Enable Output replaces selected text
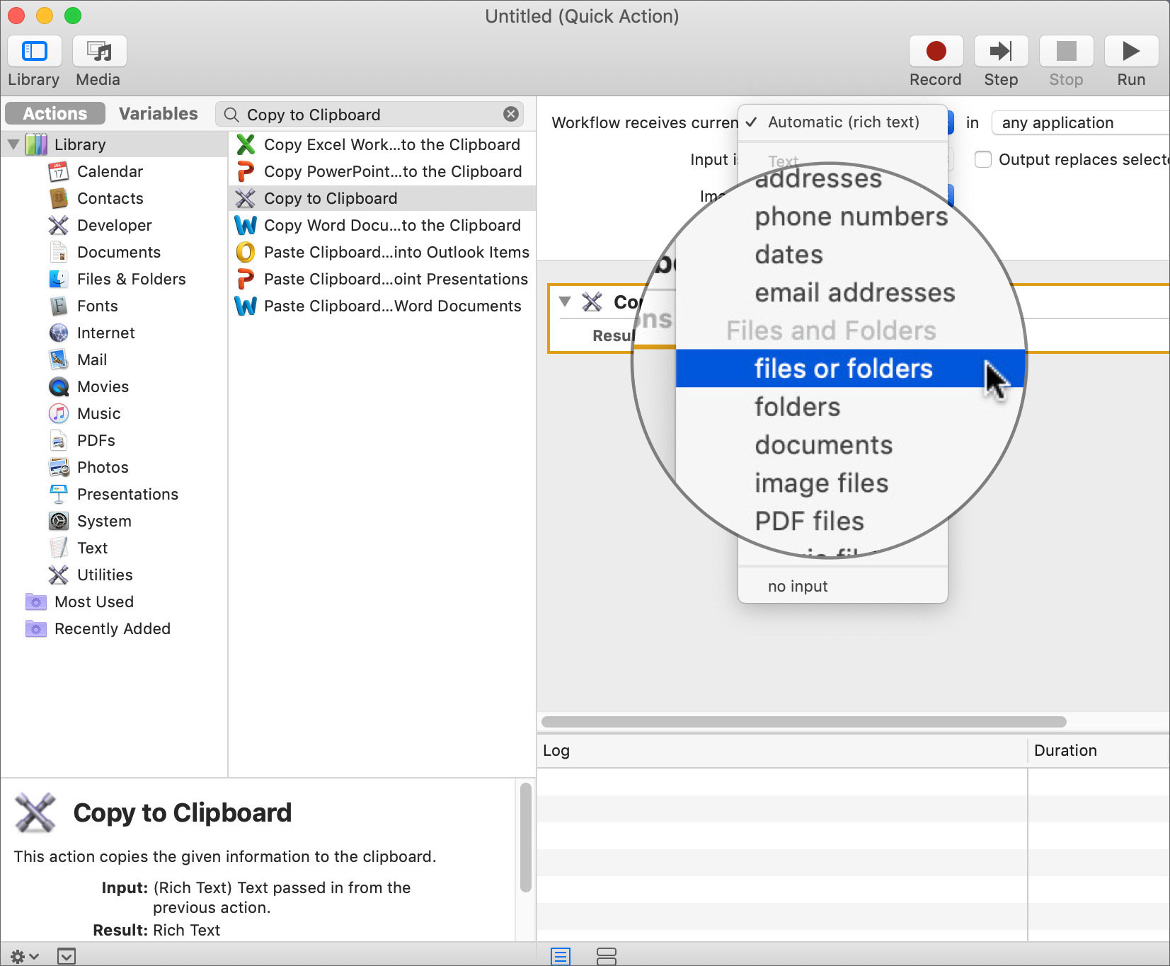The width and height of the screenshot is (1170, 966). coord(984,160)
